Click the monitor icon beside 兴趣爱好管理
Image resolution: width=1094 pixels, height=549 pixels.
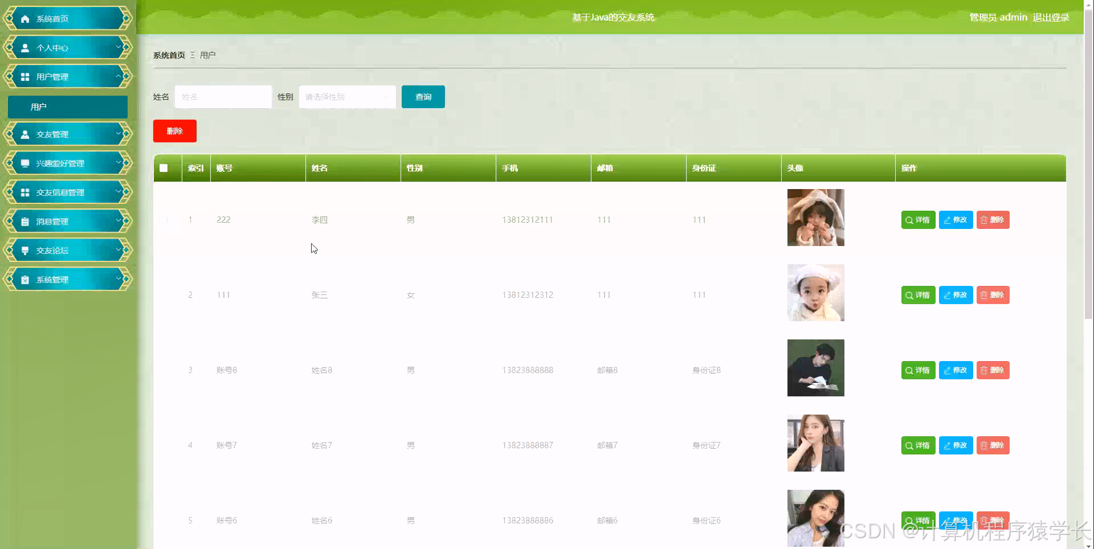click(25, 163)
